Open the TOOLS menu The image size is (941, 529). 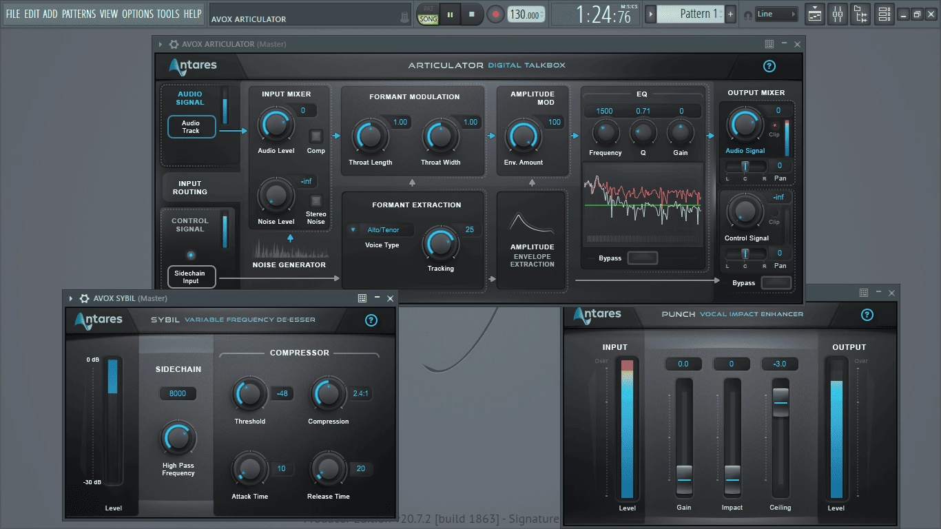point(168,14)
